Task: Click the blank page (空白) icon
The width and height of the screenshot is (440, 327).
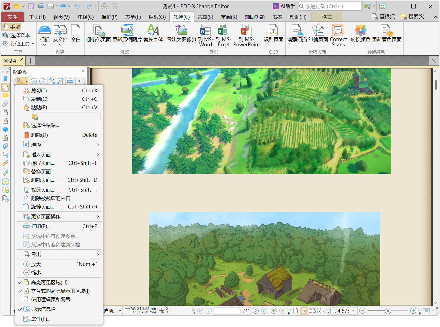Action: click(76, 30)
